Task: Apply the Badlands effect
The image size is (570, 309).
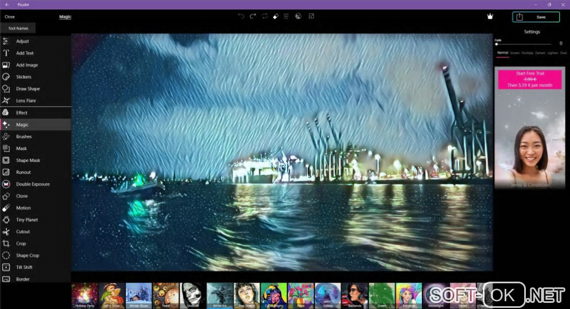Action: coord(355,296)
